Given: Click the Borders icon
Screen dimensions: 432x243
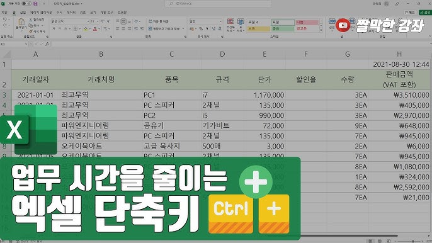Looking at the screenshot, I should 75,29.
